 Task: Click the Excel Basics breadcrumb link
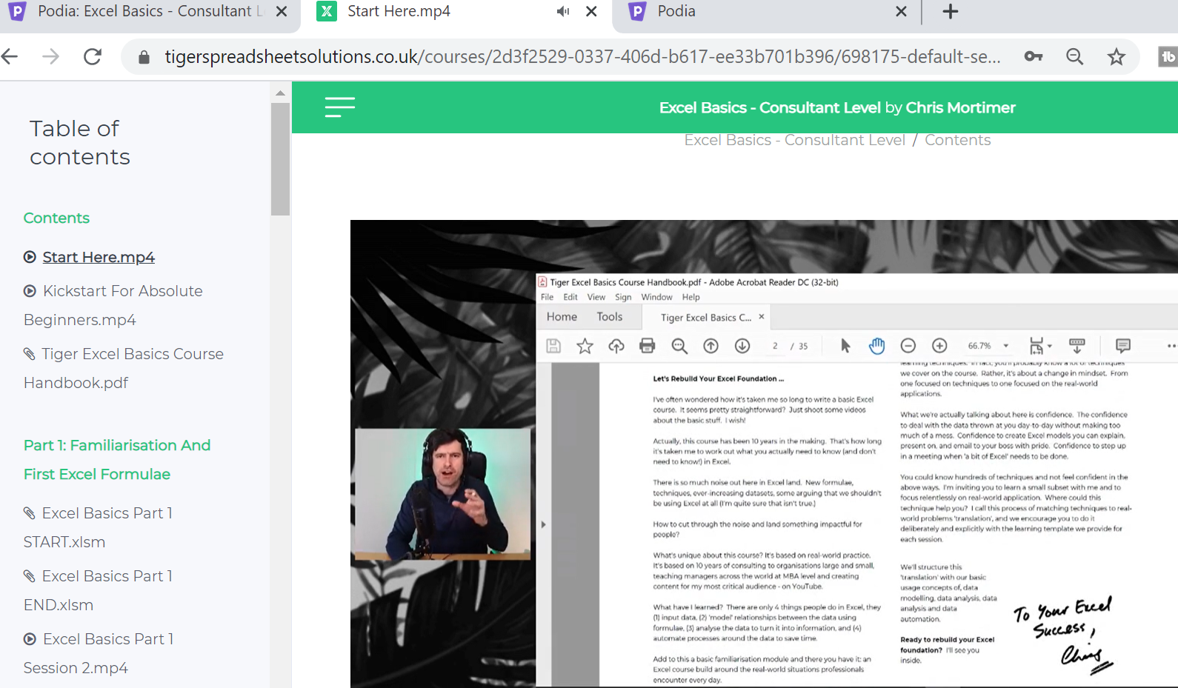pyautogui.click(x=794, y=140)
